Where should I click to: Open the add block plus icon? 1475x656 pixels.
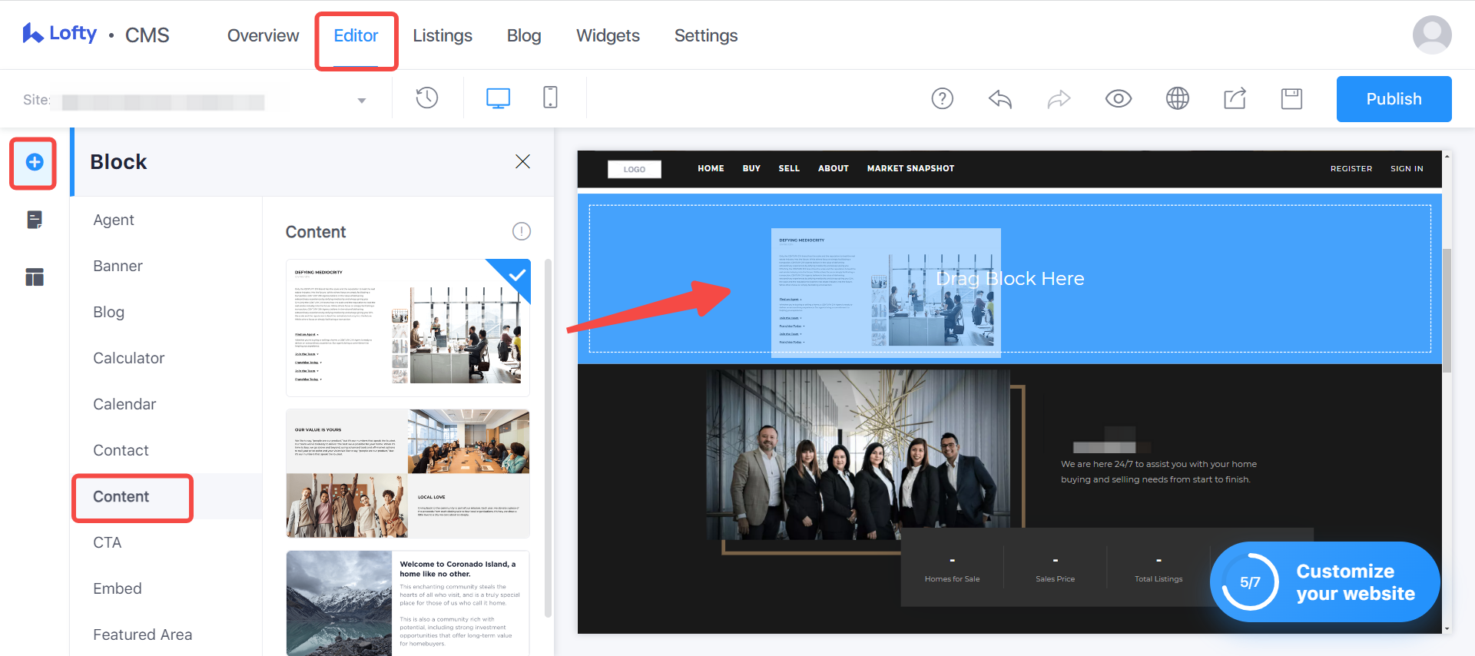34,162
